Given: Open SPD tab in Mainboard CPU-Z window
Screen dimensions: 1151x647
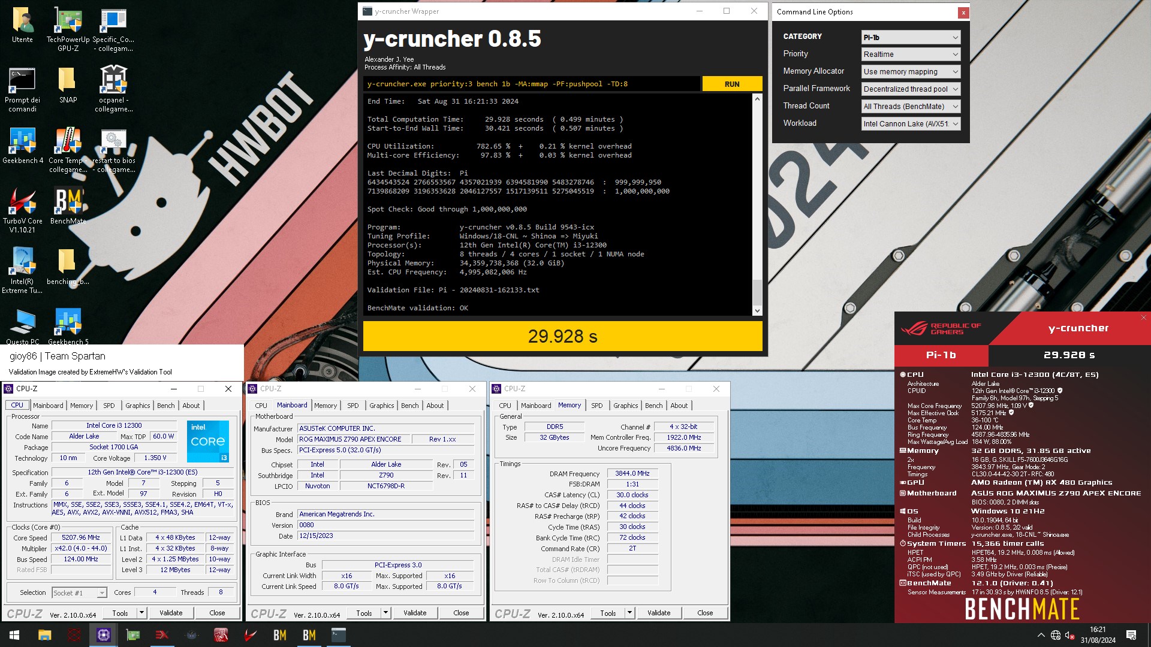Looking at the screenshot, I should tap(353, 406).
